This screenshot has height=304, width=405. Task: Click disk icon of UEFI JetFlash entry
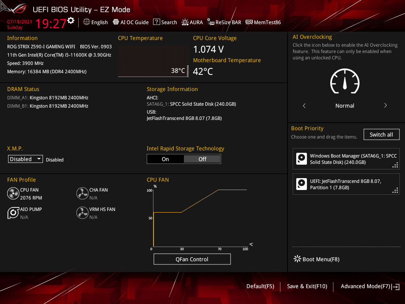coord(301,184)
